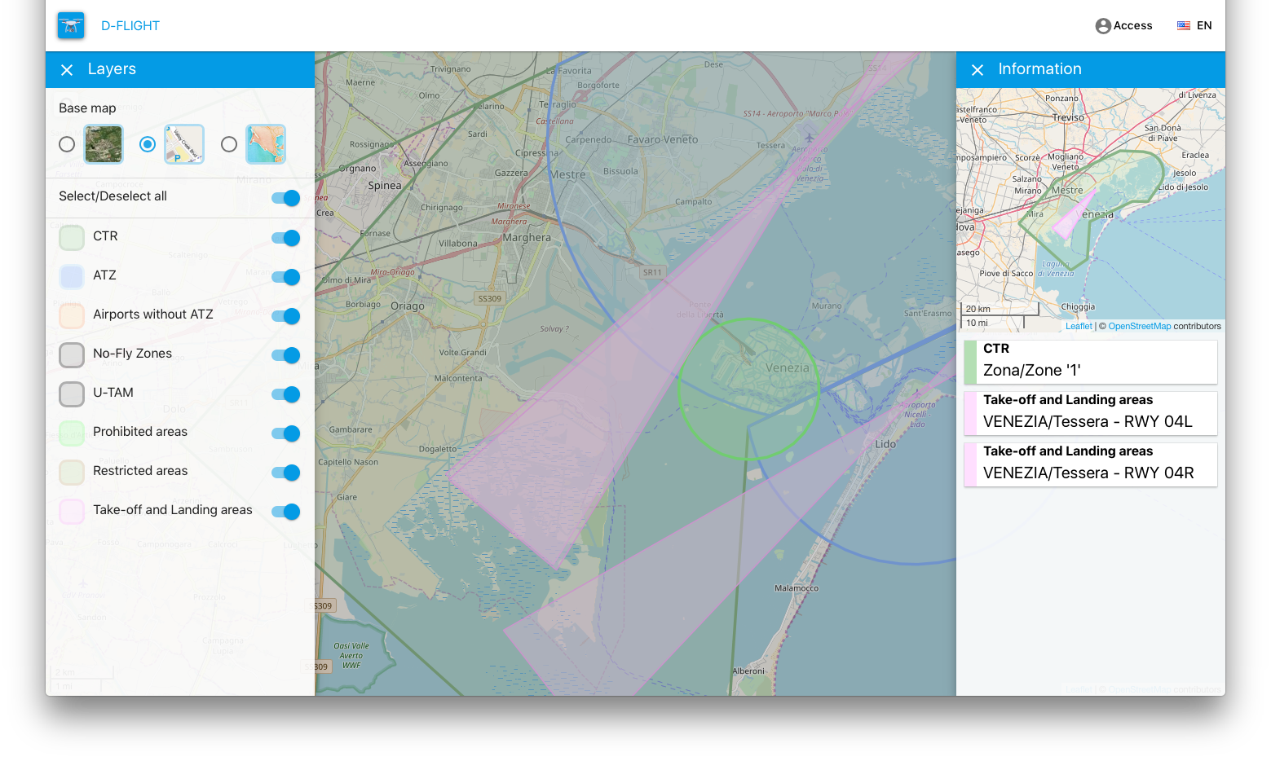Viewport: 1271px width, 761px height.
Task: Toggle the No-Fly Zones switch
Action: pyautogui.click(x=286, y=355)
